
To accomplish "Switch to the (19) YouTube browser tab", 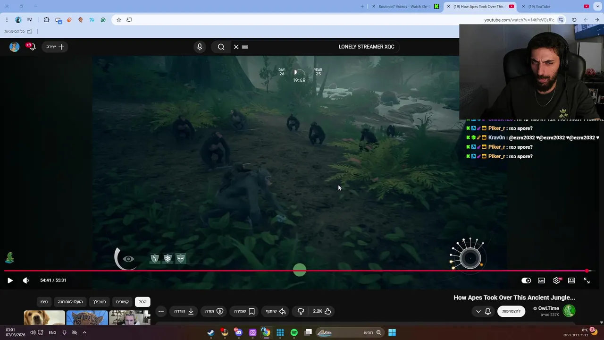I will (555, 7).
